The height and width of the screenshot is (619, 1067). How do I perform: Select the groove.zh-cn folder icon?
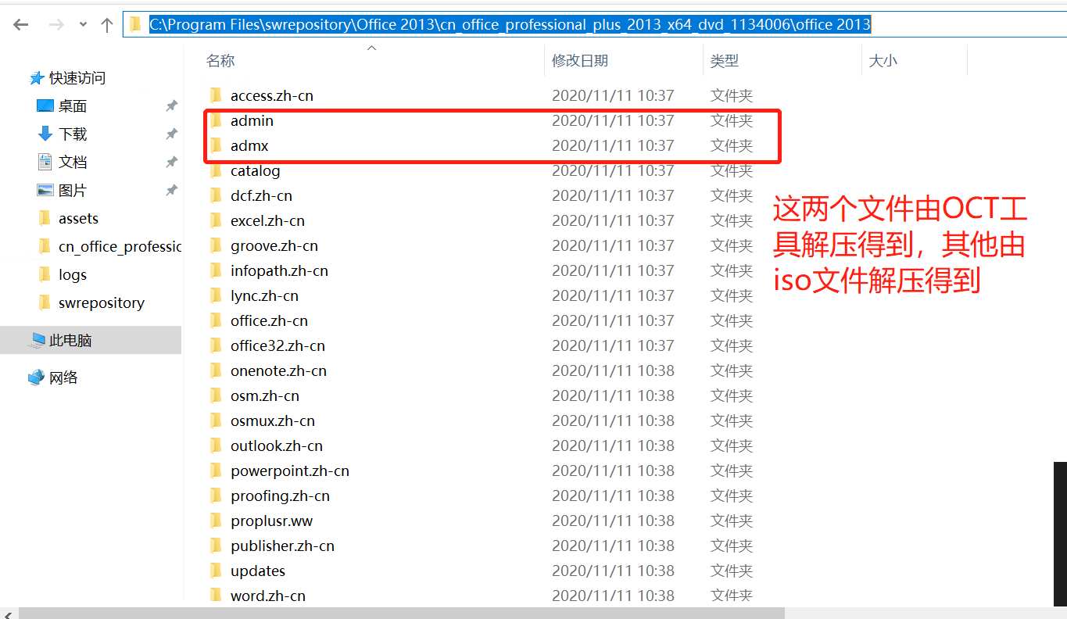pyautogui.click(x=217, y=245)
